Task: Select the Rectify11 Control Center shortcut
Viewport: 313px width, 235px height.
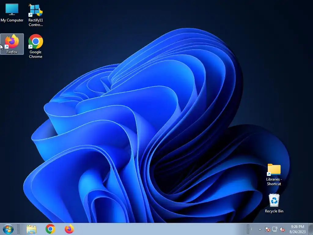Action: [35, 15]
